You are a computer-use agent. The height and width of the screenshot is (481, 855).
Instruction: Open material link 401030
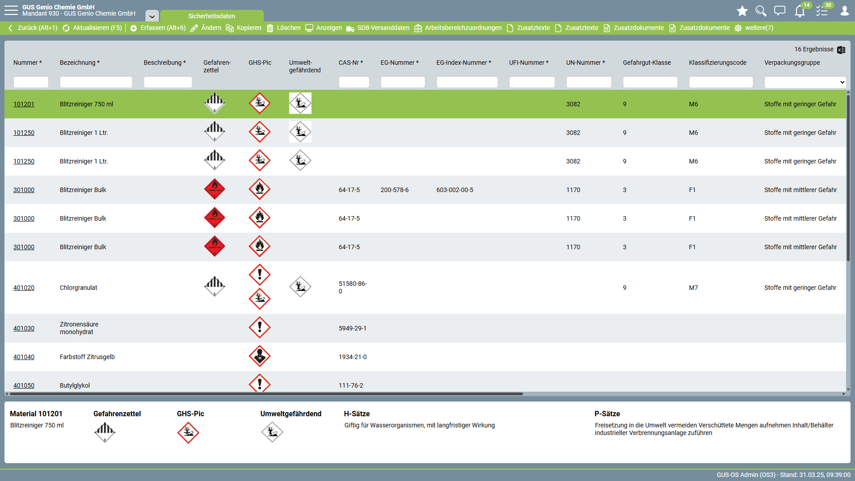[24, 328]
